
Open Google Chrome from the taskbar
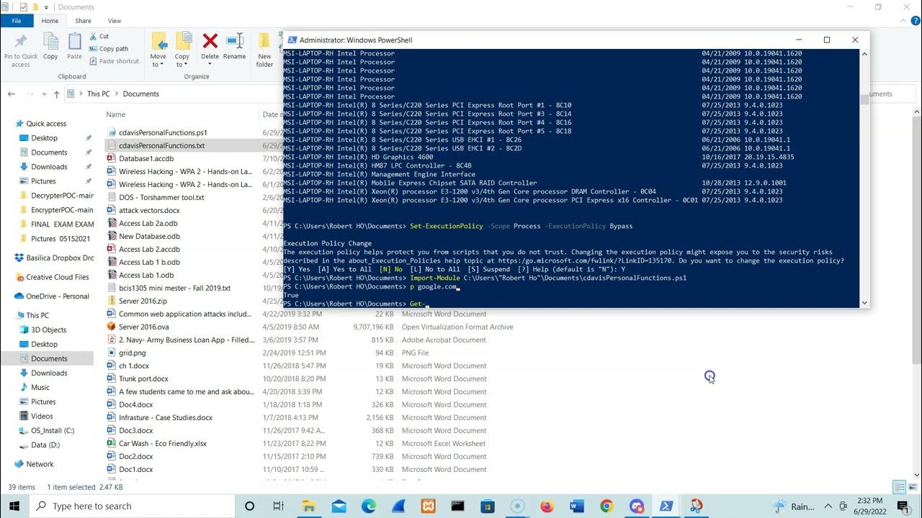[x=606, y=506]
